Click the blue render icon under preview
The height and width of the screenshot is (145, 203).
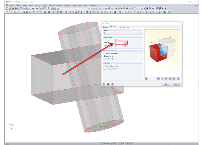[158, 79]
